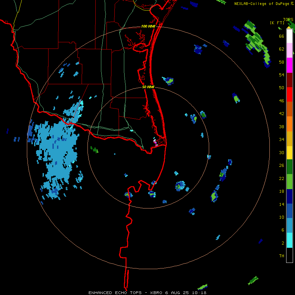Select the bright red legend swatch
The image size is (295, 295).
(289, 94)
